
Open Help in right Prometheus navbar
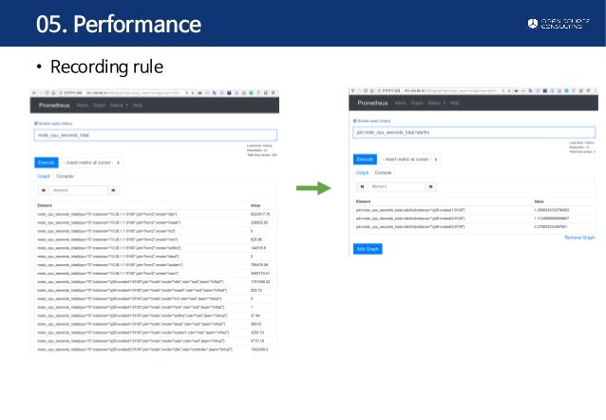454,103
